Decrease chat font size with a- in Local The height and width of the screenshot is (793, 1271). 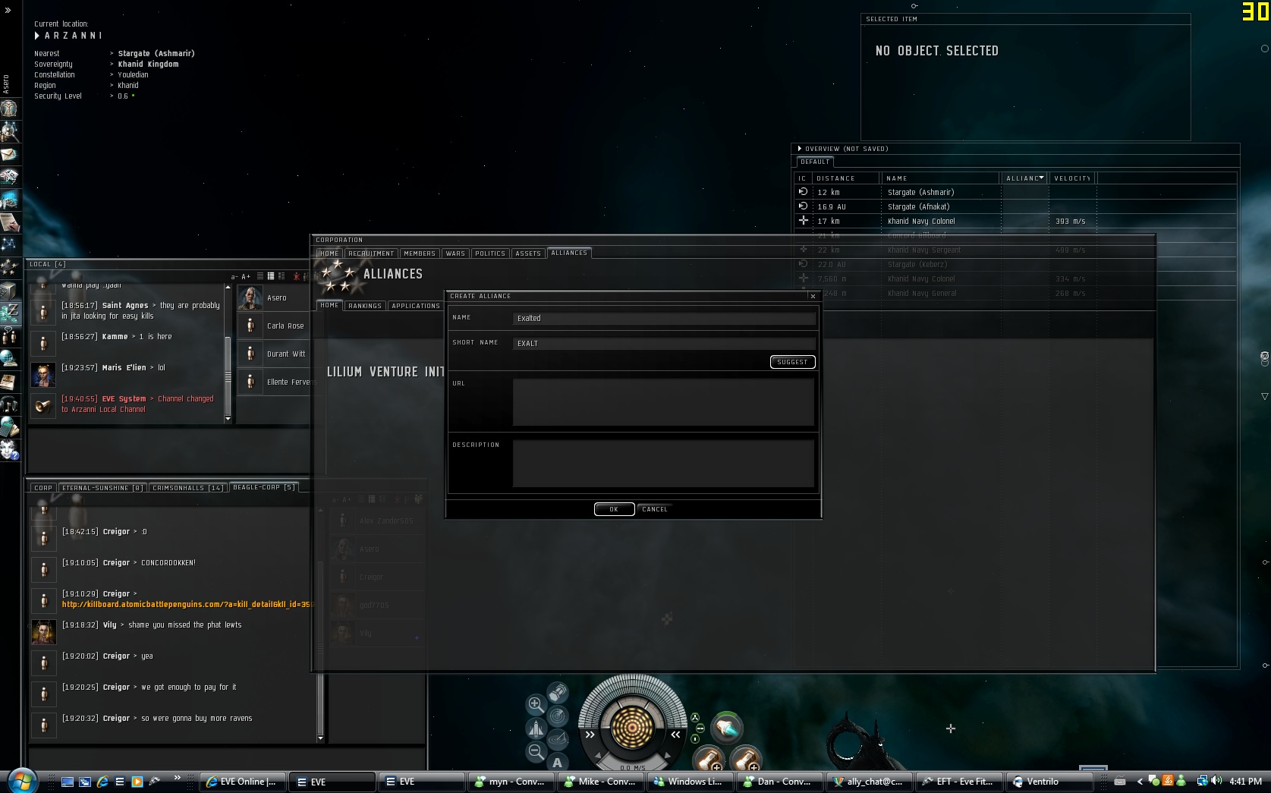point(234,277)
